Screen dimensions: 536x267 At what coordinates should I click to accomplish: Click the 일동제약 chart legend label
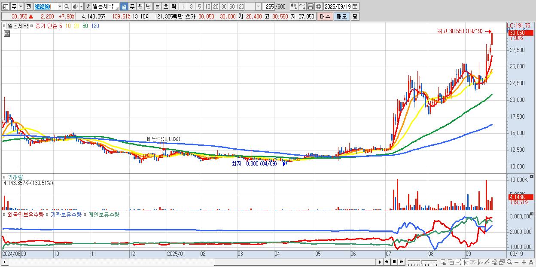18,26
